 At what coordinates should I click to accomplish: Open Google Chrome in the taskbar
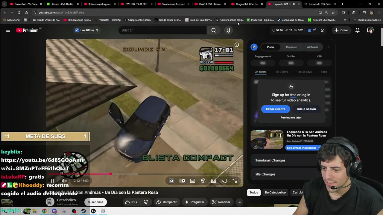(44, 211)
